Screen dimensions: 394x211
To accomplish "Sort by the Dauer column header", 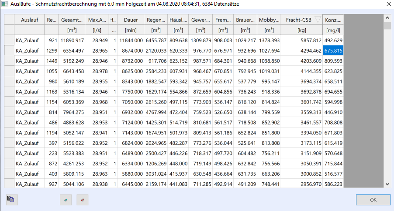I will pyautogui.click(x=131, y=20).
